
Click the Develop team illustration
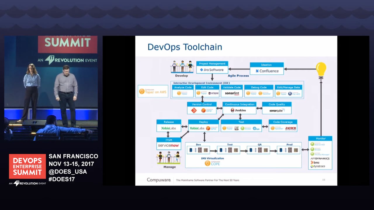(x=182, y=67)
